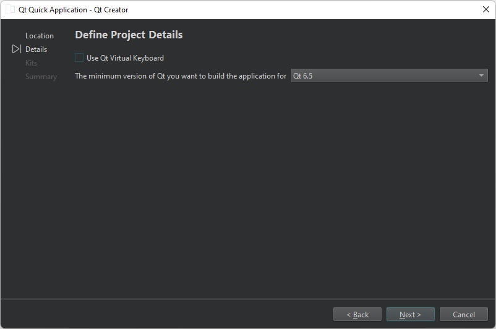Screen dimensions: 496x329
Task: Go to the Location wizard step
Action: pyautogui.click(x=40, y=36)
